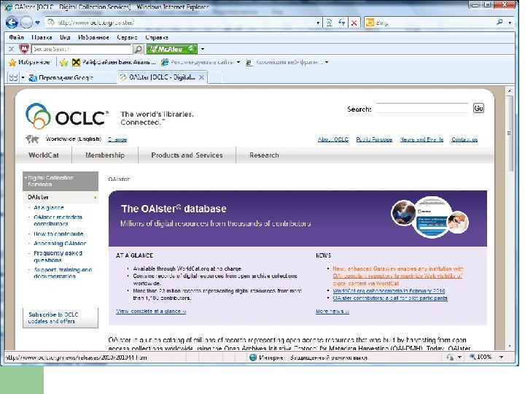
Task: Click Subscribe to OCLC updates and offers
Action: coord(61,318)
